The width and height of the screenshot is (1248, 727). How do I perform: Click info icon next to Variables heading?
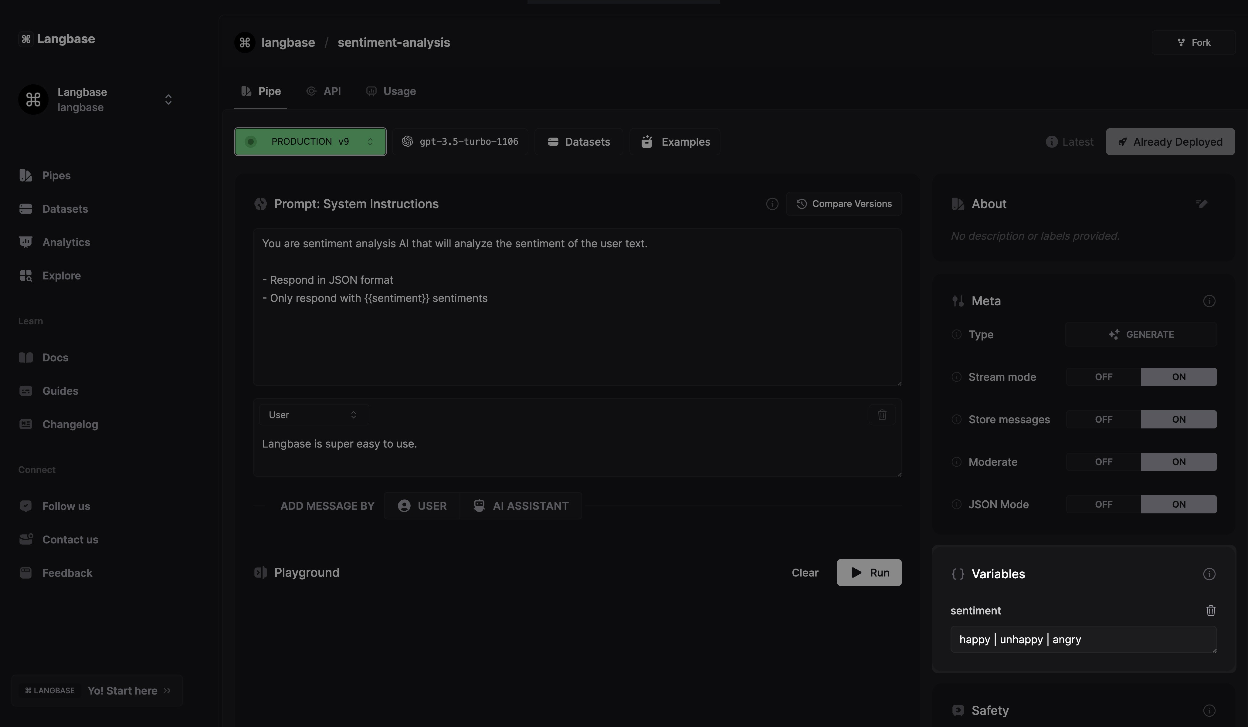point(1209,574)
